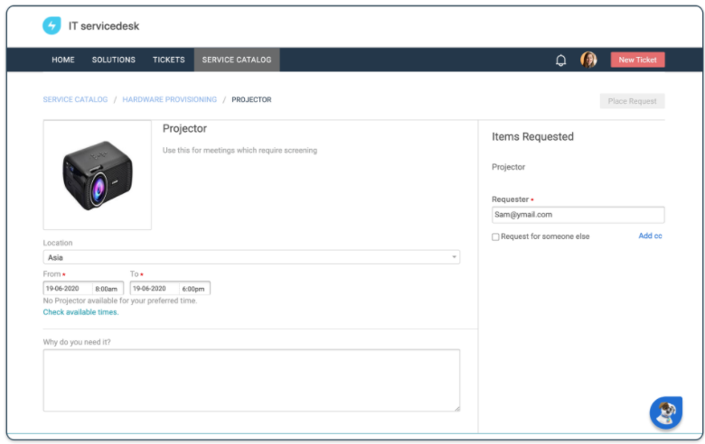Click the projector product image
This screenshot has width=705, height=444.
[98, 175]
